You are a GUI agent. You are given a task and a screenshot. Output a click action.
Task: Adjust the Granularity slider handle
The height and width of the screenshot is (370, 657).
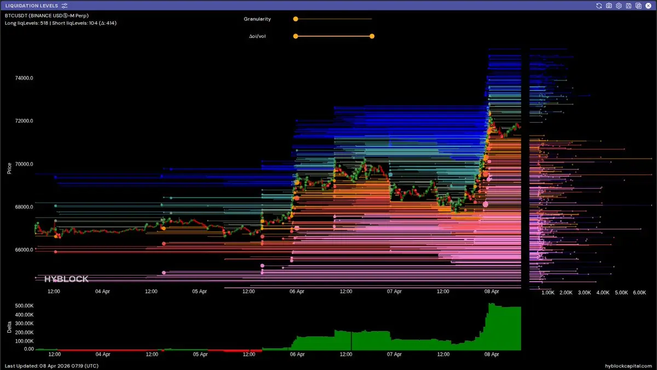point(296,19)
